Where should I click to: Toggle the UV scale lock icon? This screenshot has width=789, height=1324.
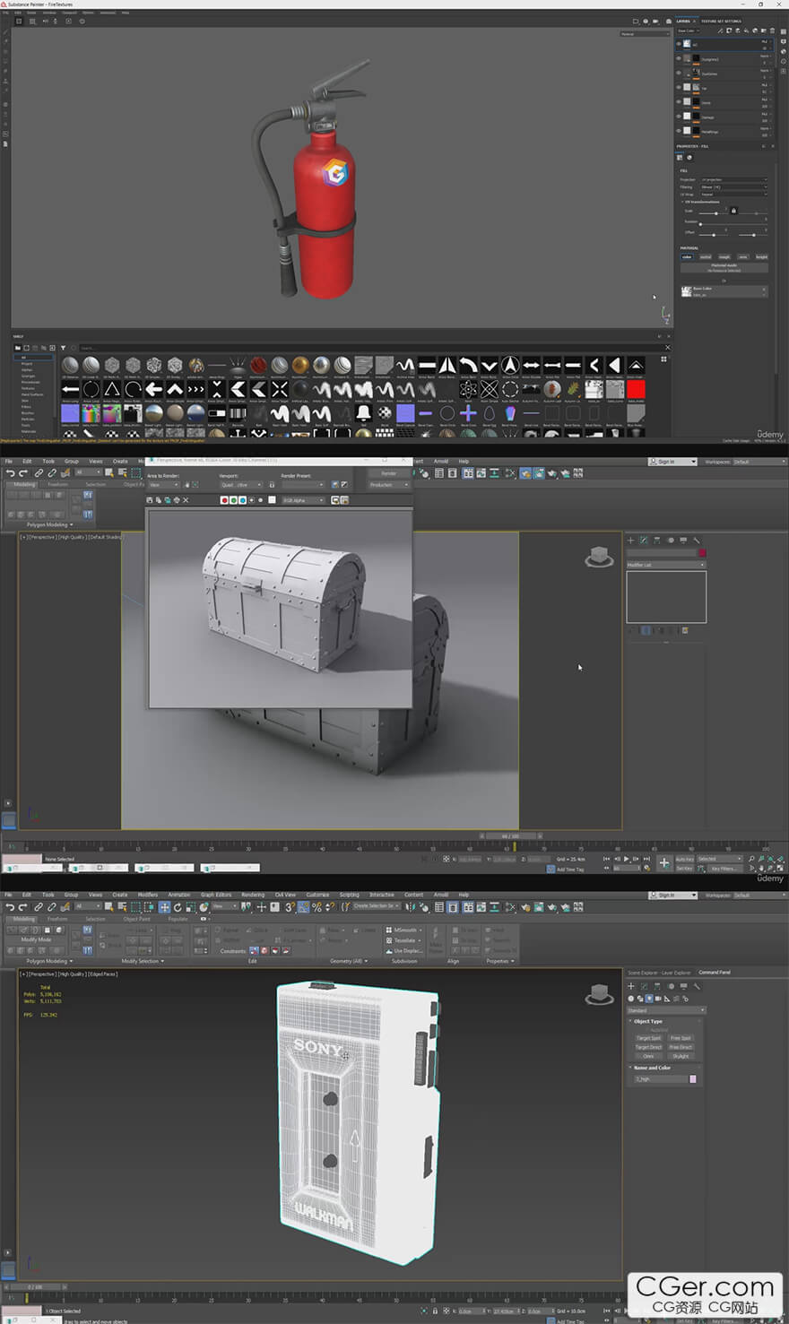point(733,211)
